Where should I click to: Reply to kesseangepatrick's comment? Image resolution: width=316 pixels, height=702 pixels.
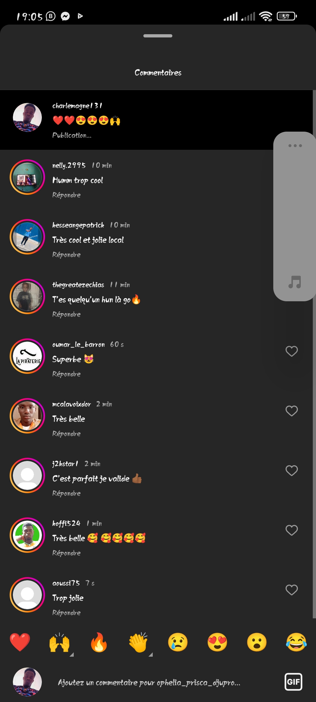[66, 255]
